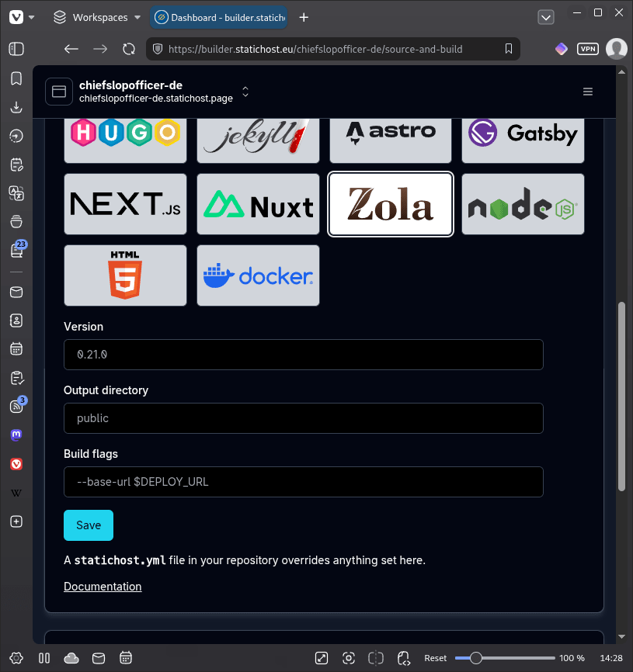Open the Workspaces dropdown
This screenshot has height=672, width=633.
point(97,17)
